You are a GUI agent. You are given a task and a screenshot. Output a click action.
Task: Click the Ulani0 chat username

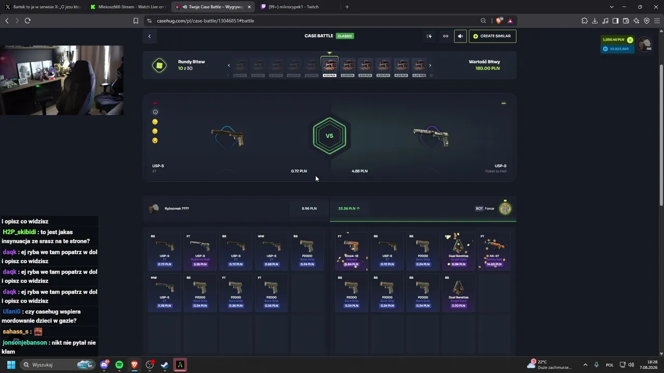11,312
